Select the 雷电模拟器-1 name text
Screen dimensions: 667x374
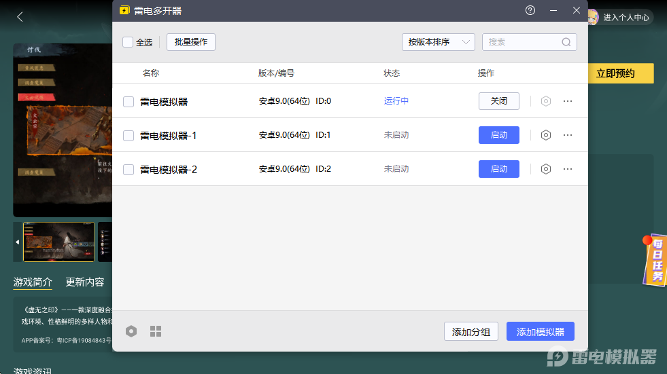tap(169, 136)
